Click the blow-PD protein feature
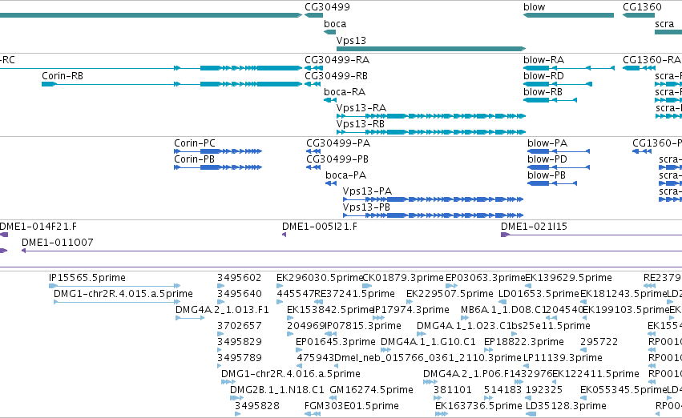The width and height of the screenshot is (682, 418). point(559,167)
